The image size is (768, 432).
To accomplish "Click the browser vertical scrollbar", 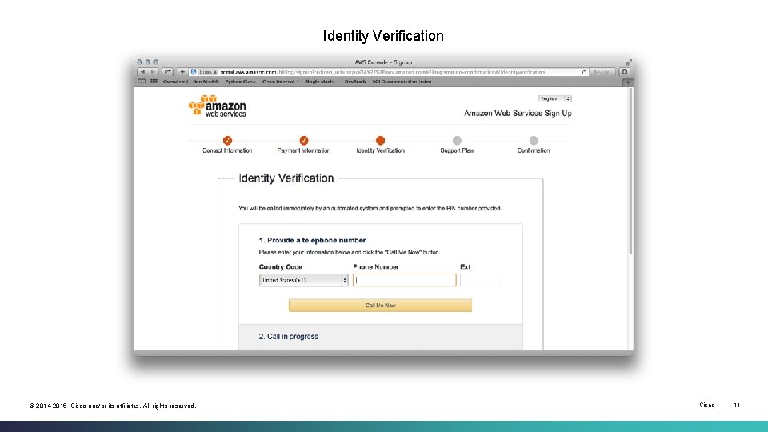I will tap(630, 171).
